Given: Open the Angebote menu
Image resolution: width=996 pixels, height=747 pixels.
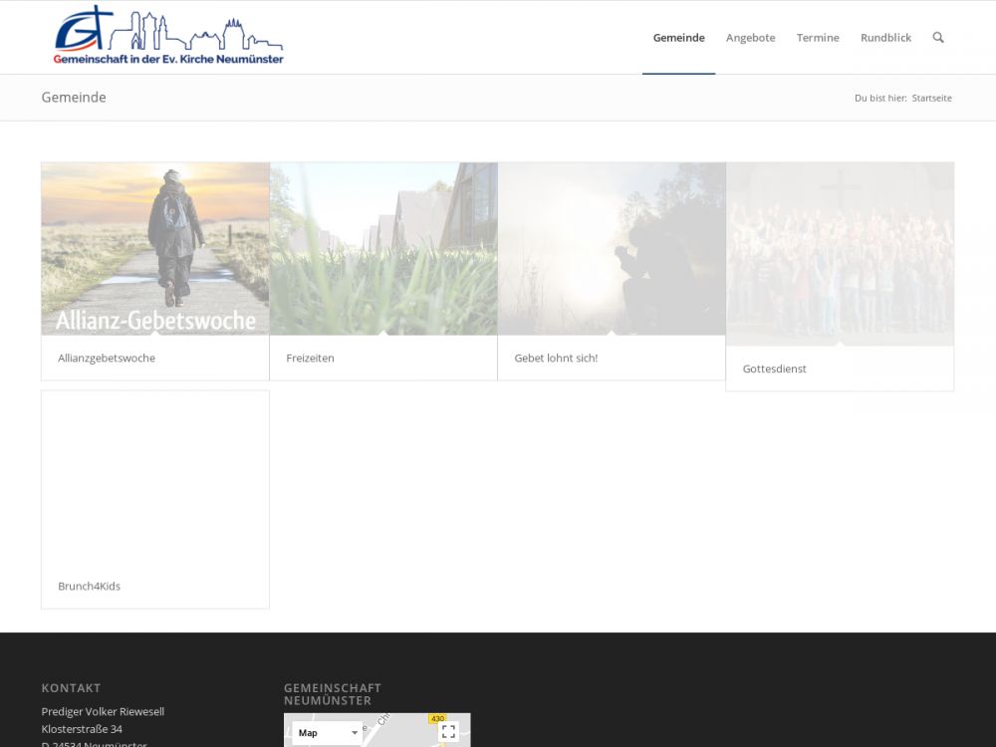Looking at the screenshot, I should (x=750, y=38).
